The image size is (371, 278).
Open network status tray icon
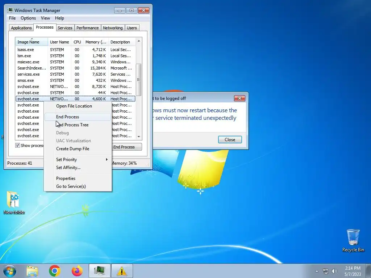326,271
